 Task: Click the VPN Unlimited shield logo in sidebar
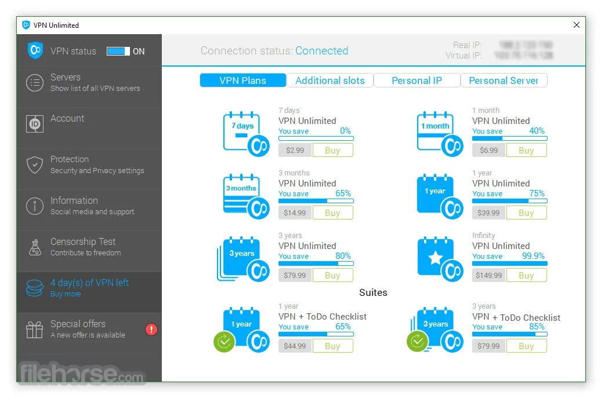pyautogui.click(x=35, y=50)
